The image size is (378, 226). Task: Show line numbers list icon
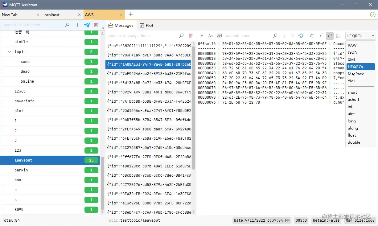pyautogui.click(x=339, y=36)
